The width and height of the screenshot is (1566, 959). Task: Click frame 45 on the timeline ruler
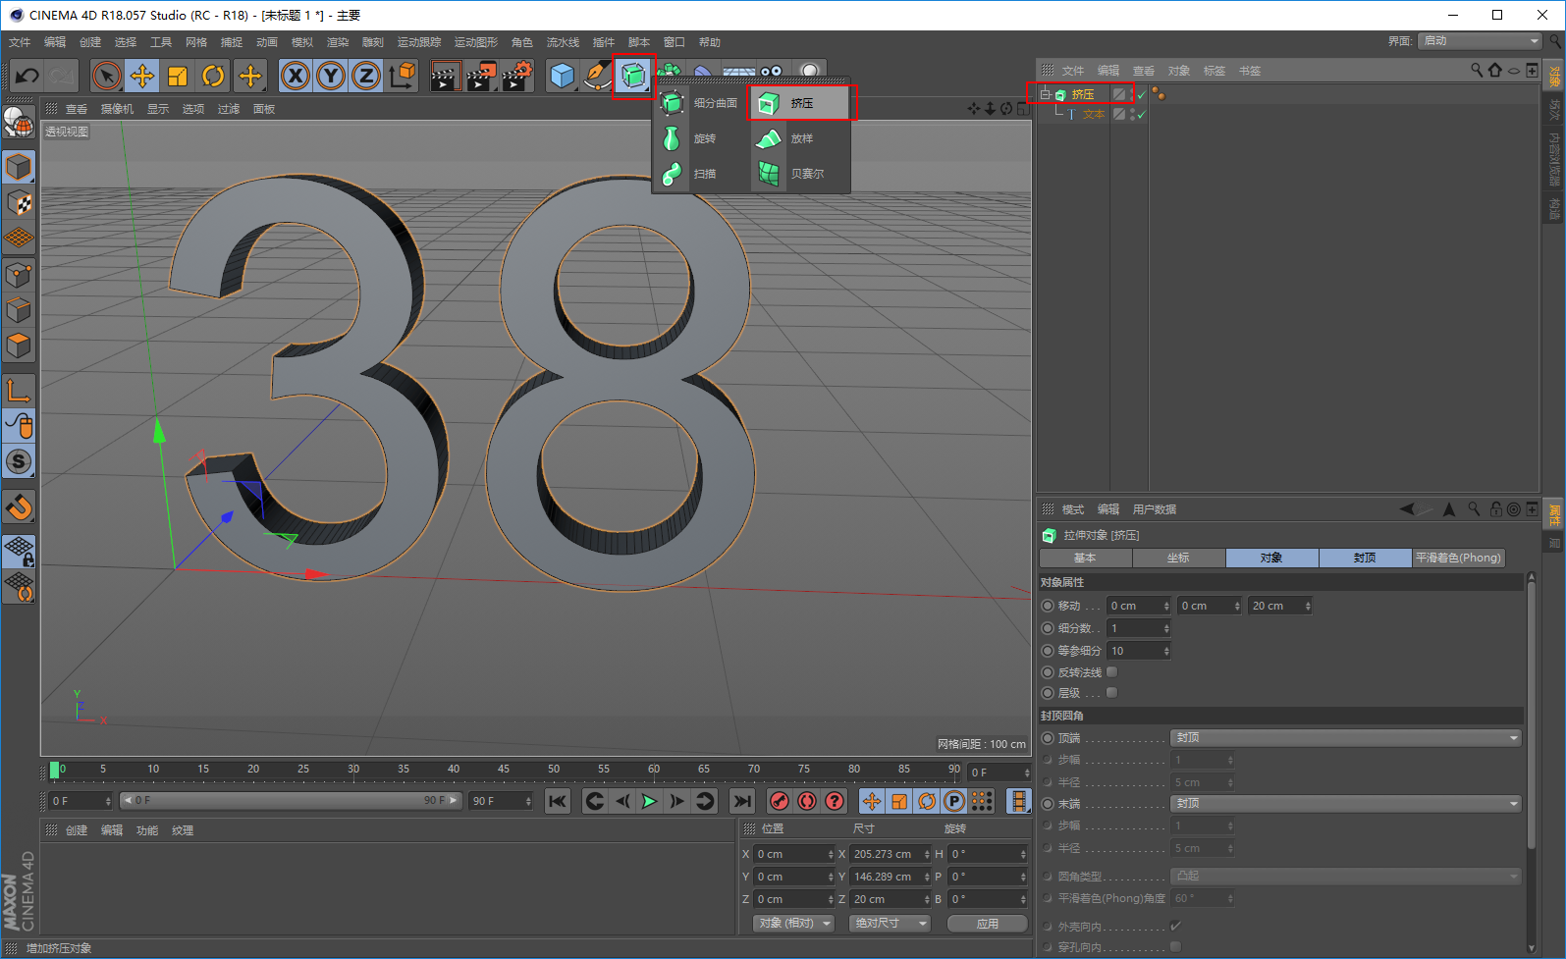[503, 770]
